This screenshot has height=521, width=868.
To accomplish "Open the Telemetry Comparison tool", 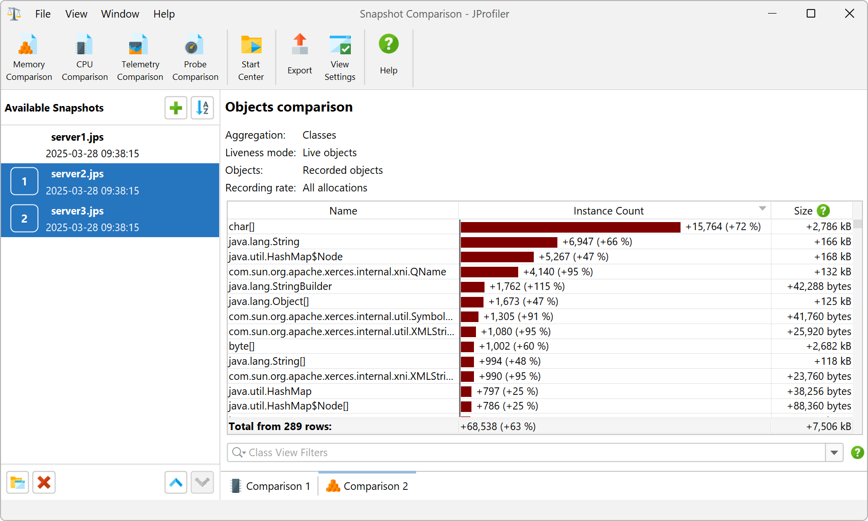I will pos(140,57).
